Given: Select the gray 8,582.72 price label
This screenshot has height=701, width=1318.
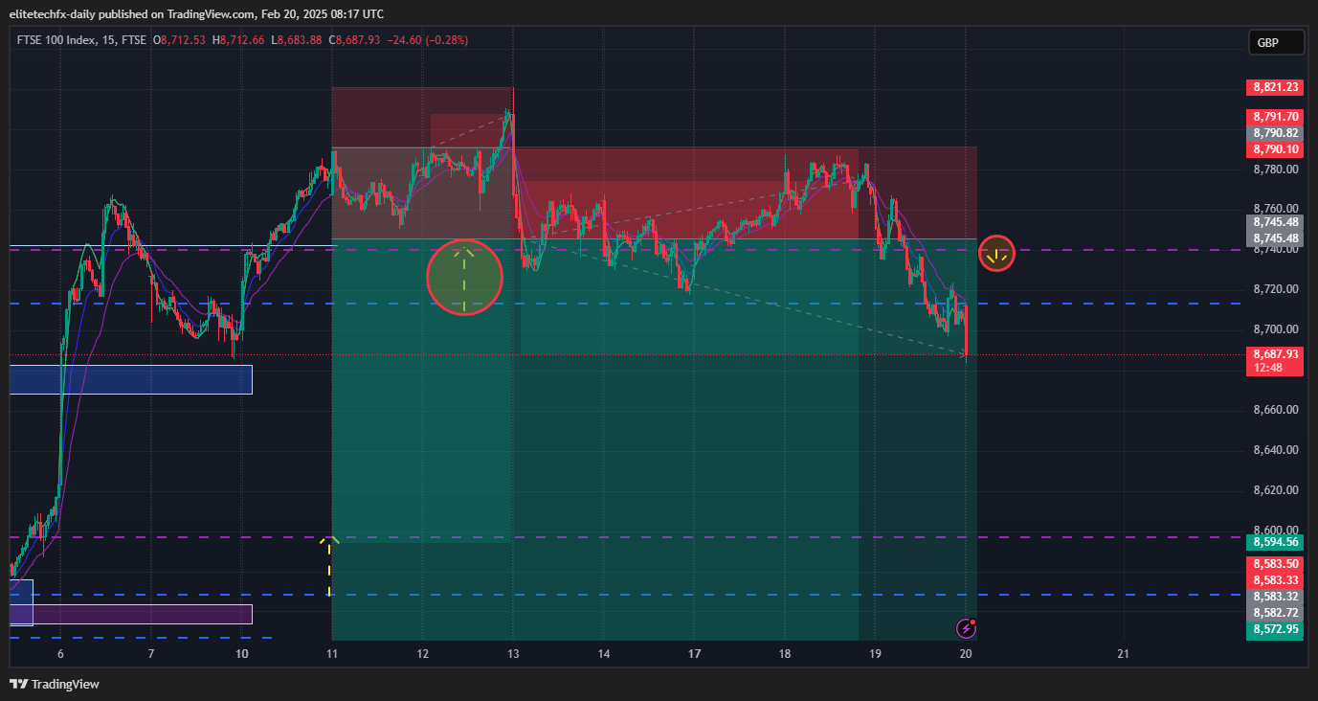Looking at the screenshot, I should point(1274,613).
